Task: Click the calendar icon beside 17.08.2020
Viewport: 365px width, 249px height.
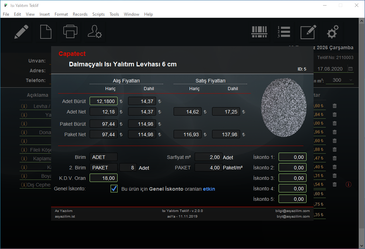Action: pos(350,69)
